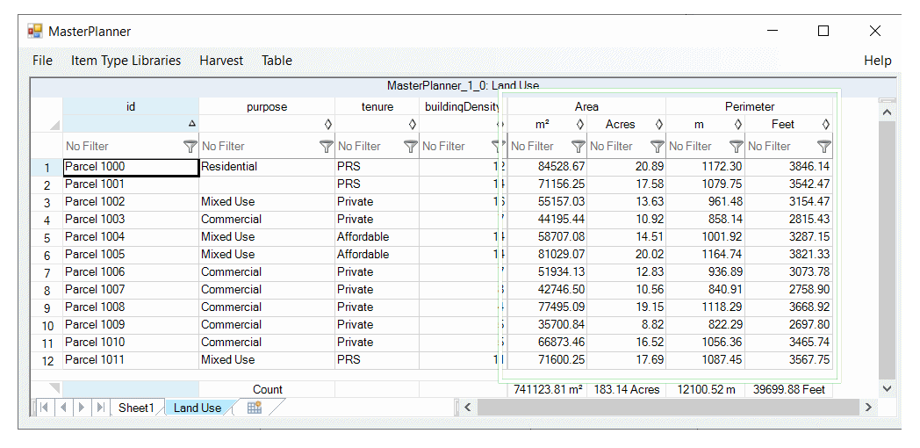Image resolution: width=920 pixels, height=448 pixels.
Task: Click the id column header
Action: coord(131,106)
